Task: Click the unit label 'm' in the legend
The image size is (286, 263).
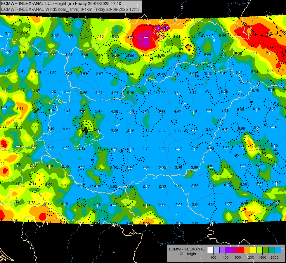Action: (x=187, y=259)
